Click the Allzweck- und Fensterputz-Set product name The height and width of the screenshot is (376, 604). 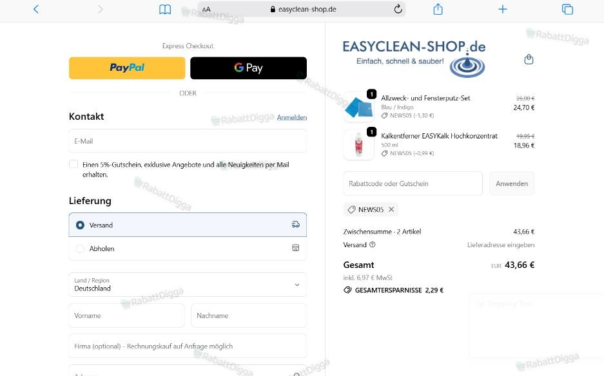425,98
